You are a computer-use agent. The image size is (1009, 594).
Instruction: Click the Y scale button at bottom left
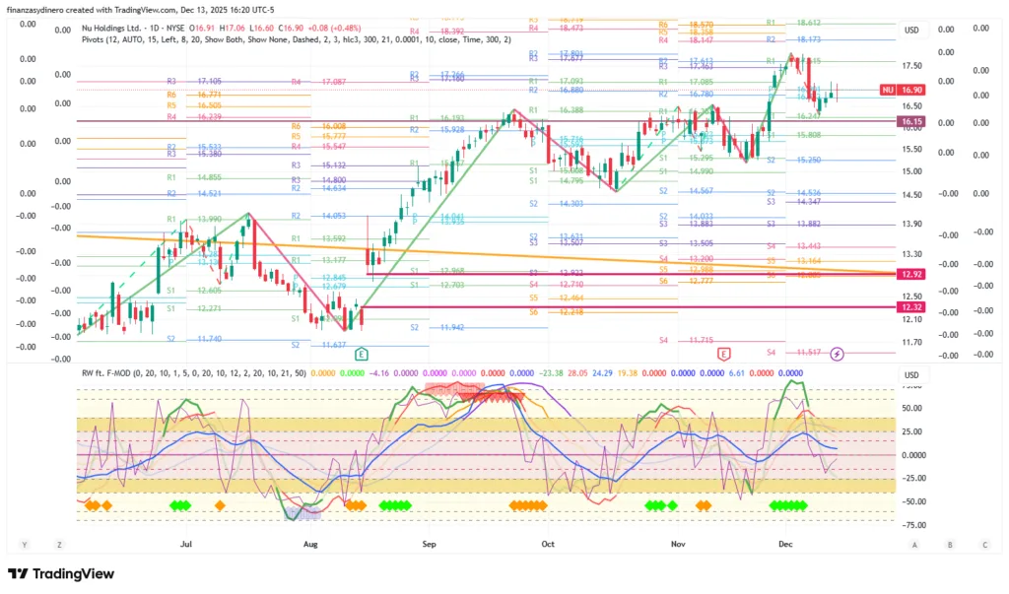[25, 544]
